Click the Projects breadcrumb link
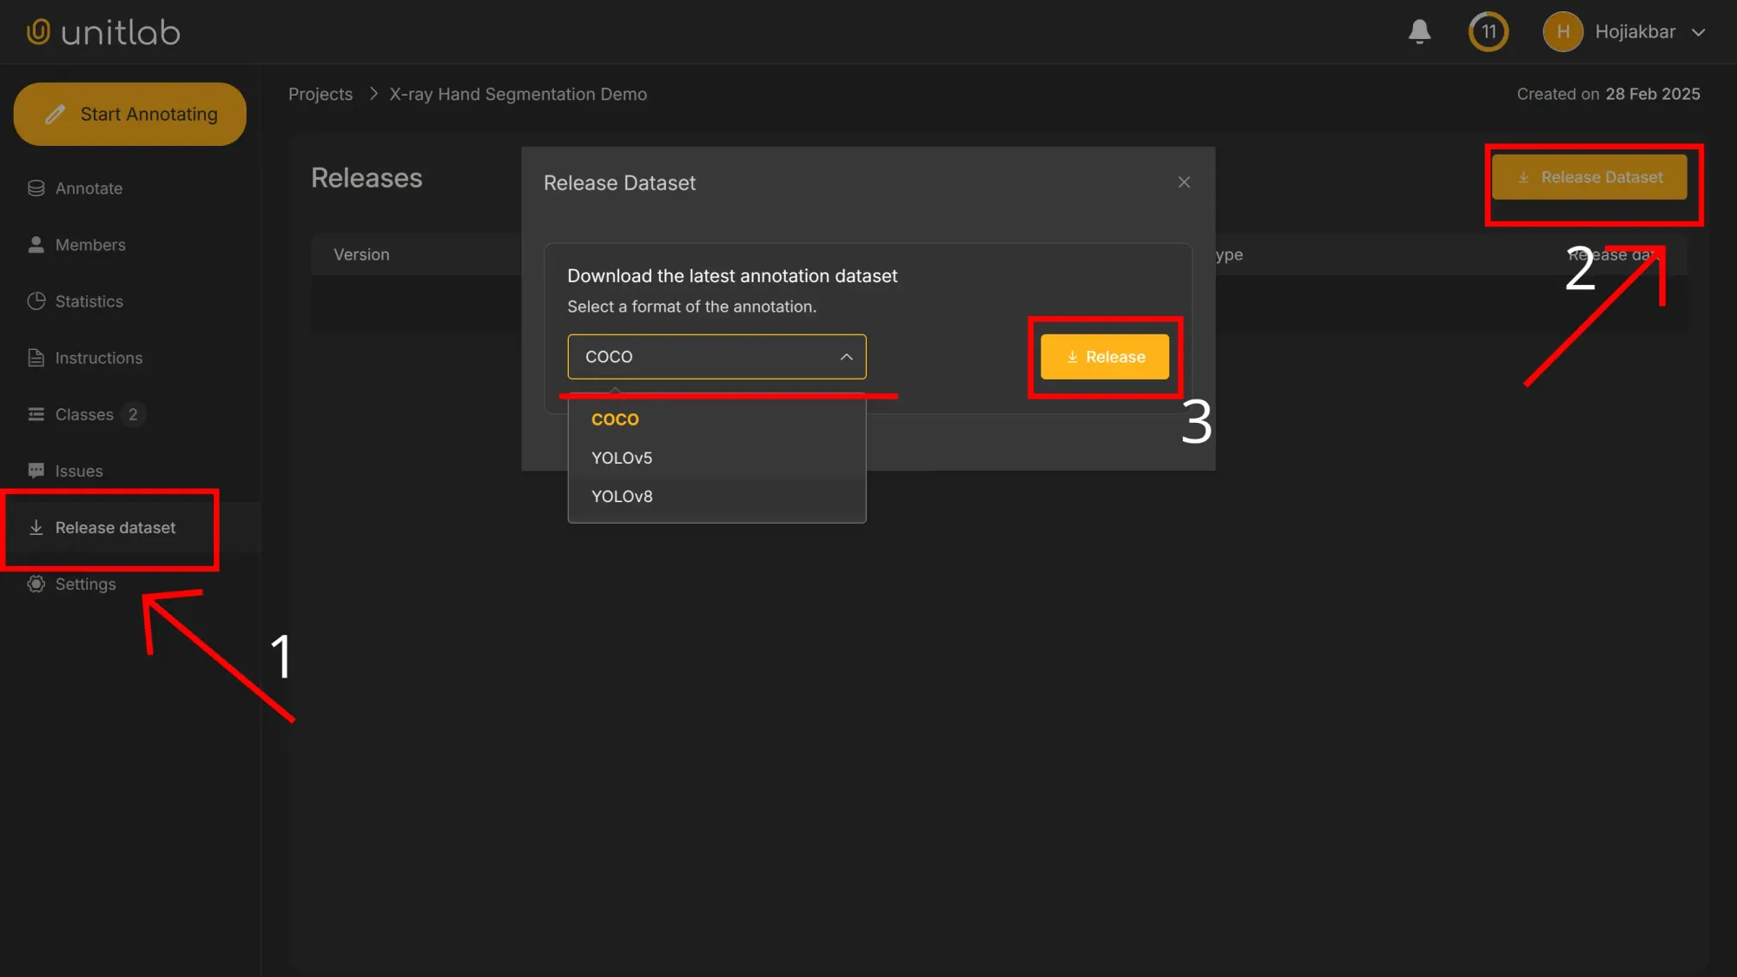1737x977 pixels. click(x=320, y=94)
